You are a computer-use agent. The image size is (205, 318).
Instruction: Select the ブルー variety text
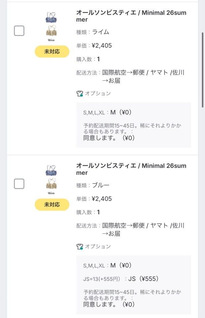(101, 185)
